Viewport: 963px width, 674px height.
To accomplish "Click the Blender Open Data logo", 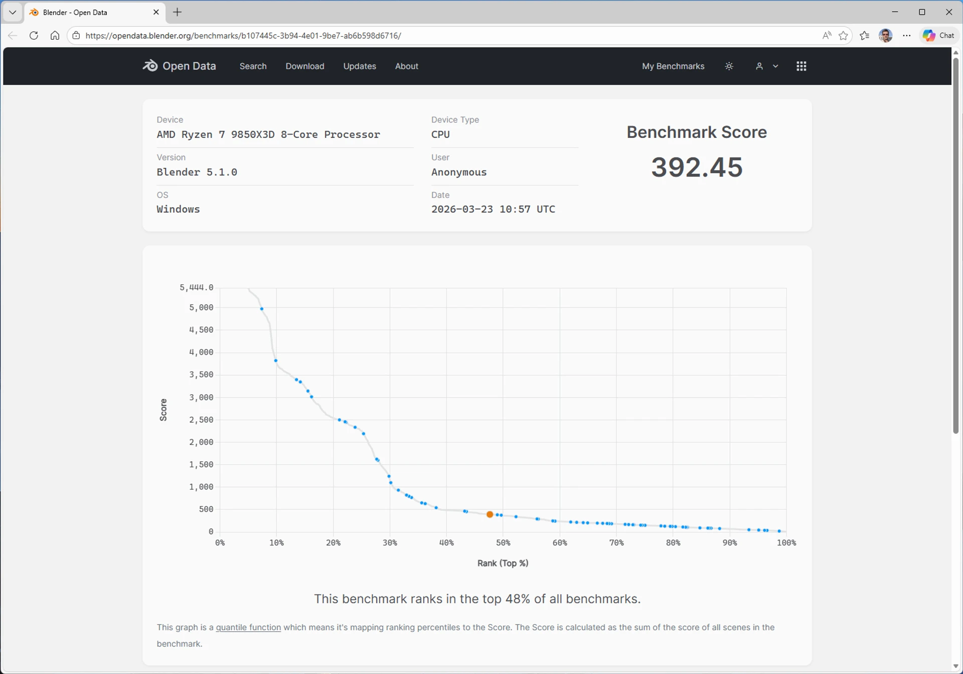I will [179, 66].
